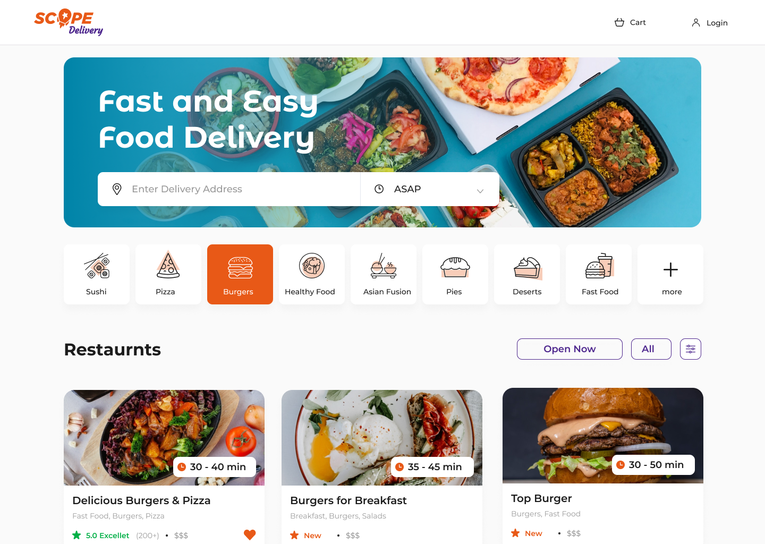Toggle favorite heart on Delicious Burgers & Pizza
The height and width of the screenshot is (544, 765).
[250, 535]
